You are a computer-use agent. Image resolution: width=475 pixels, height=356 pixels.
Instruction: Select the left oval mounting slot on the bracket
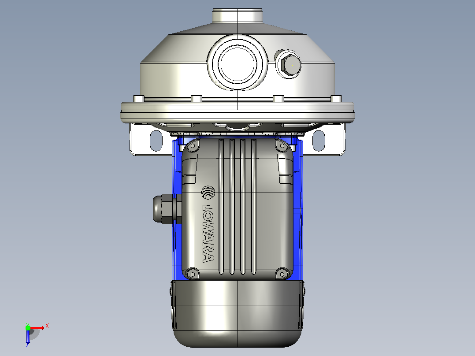click(x=156, y=141)
